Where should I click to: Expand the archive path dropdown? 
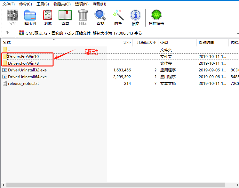237,33
